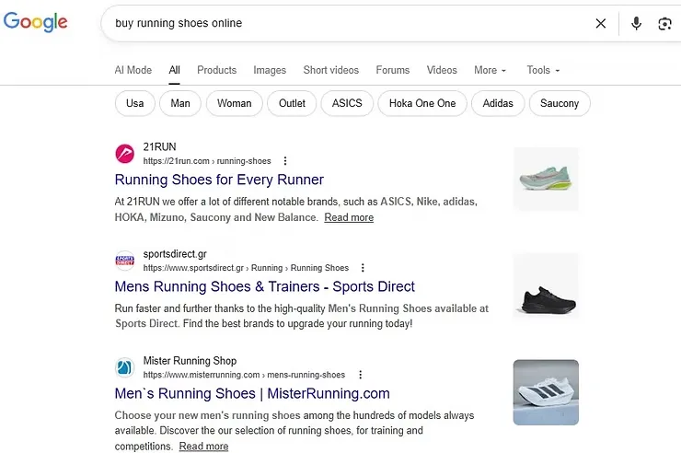
Task: Open Mens Running Shoes & Trainers link
Action: 264,286
